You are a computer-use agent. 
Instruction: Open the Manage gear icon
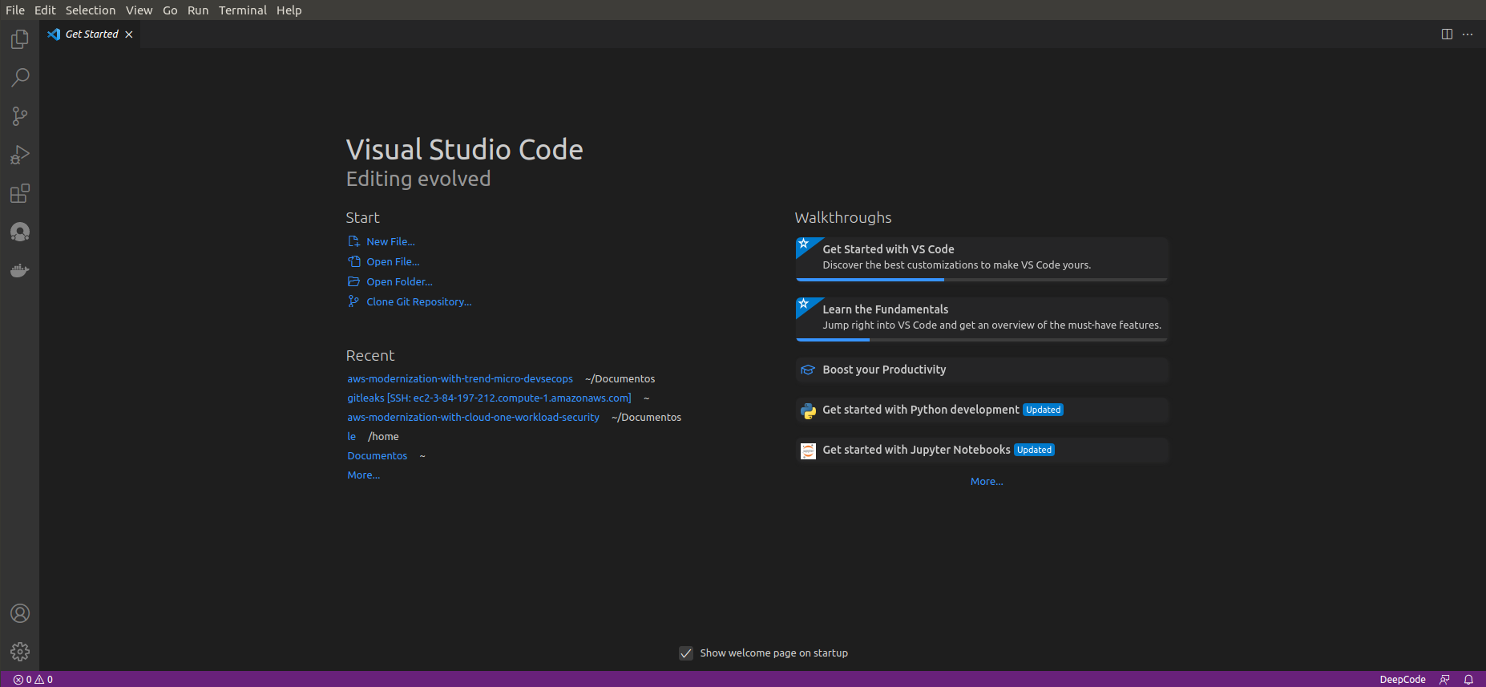click(19, 652)
